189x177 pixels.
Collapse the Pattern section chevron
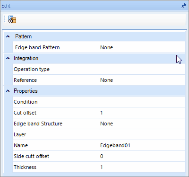tap(8, 36)
